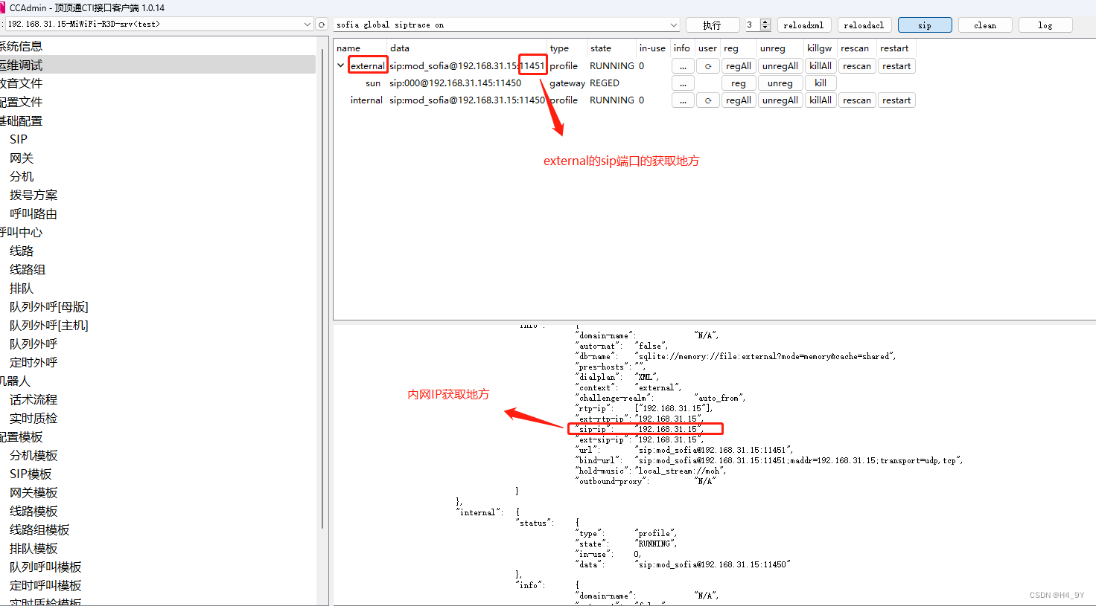This screenshot has height=606, width=1096.
Task: Click unregAll on the internal row
Action: click(x=780, y=100)
